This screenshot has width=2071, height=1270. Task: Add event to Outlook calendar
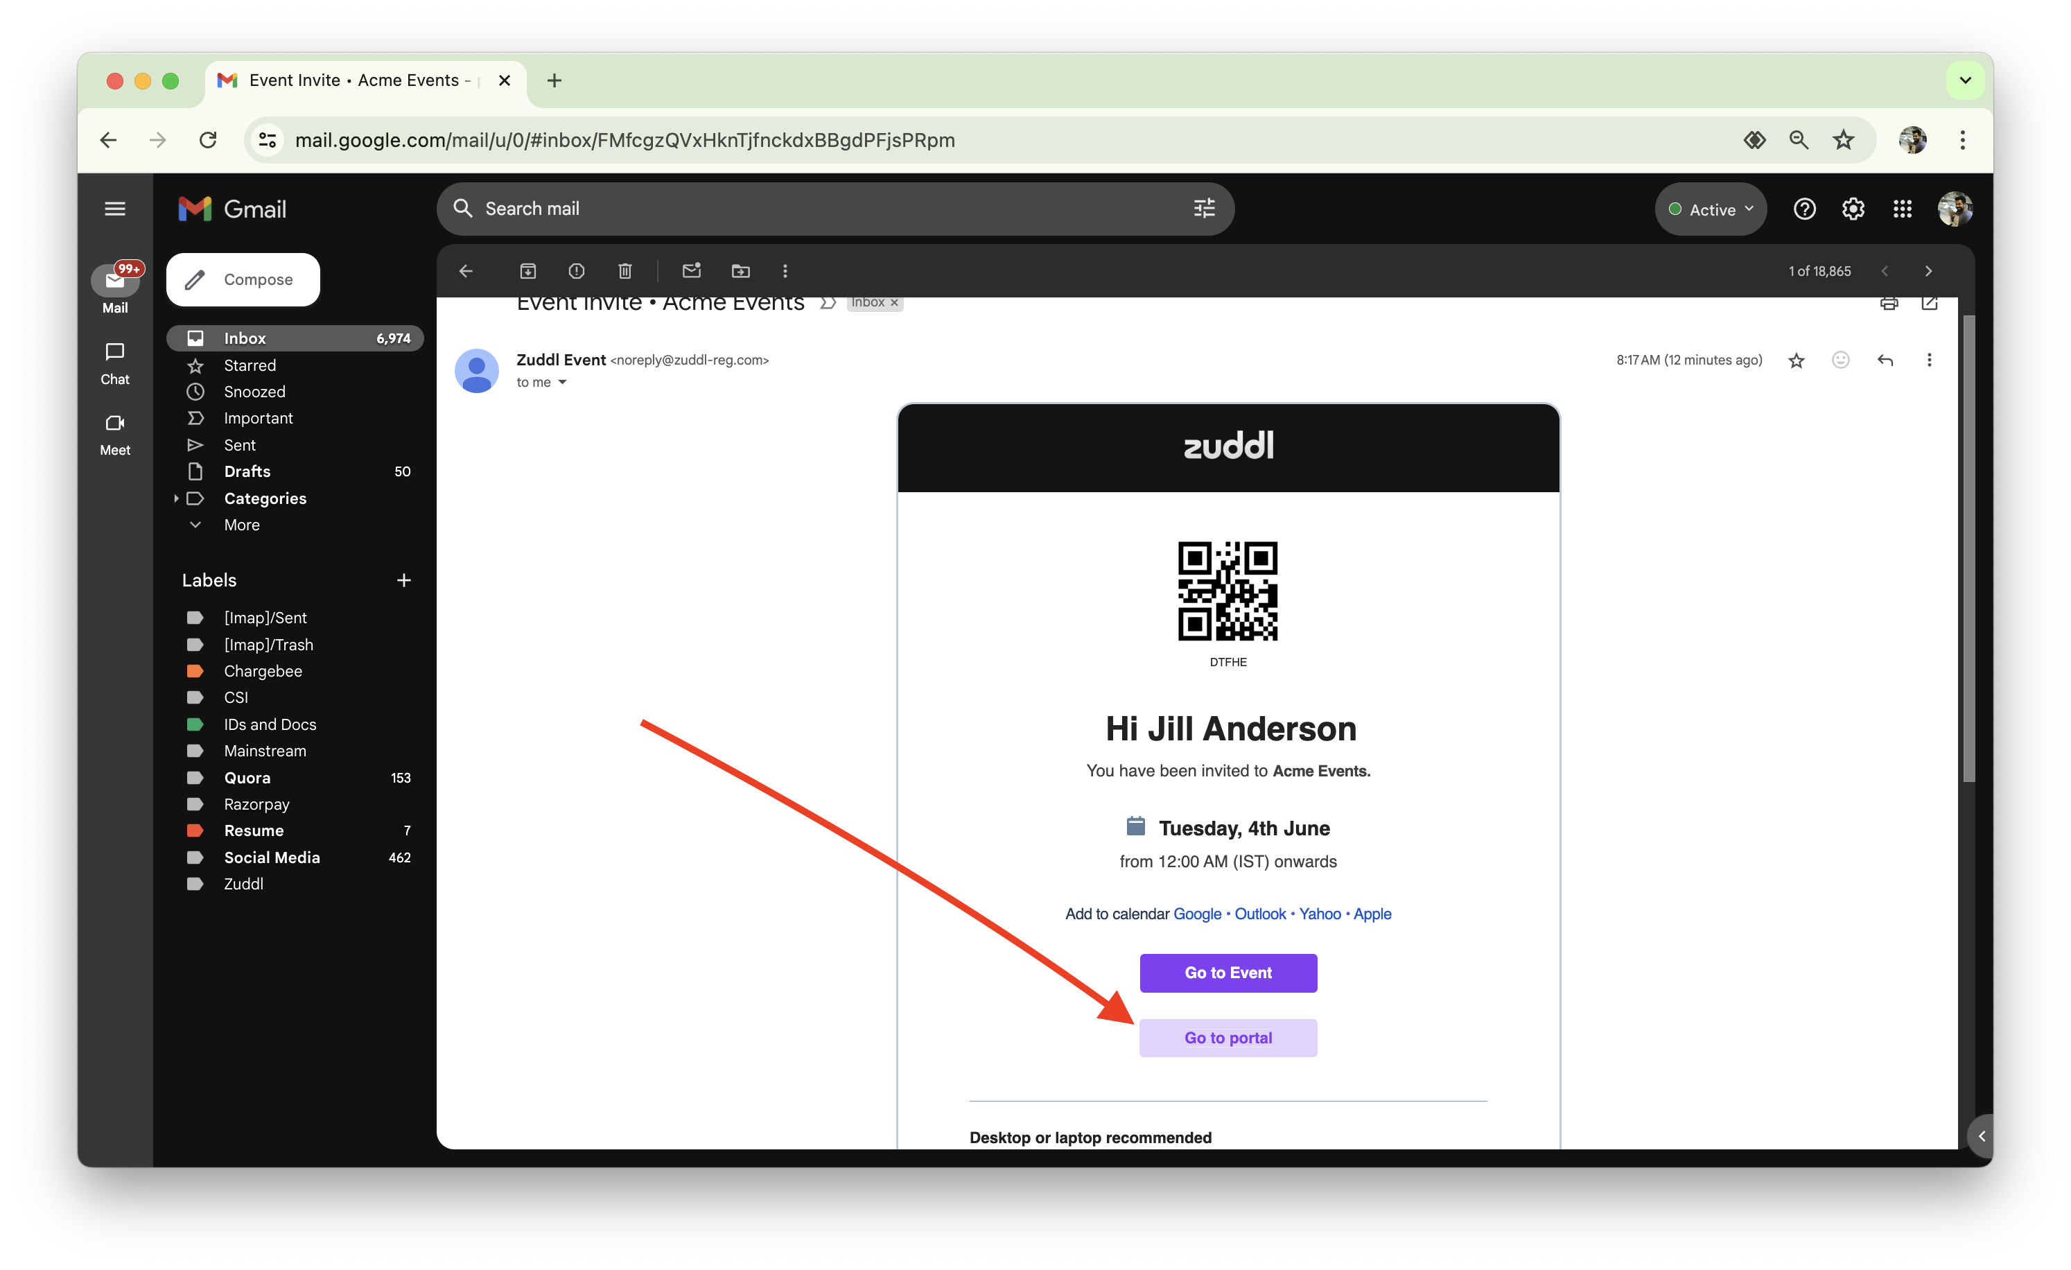(x=1259, y=914)
